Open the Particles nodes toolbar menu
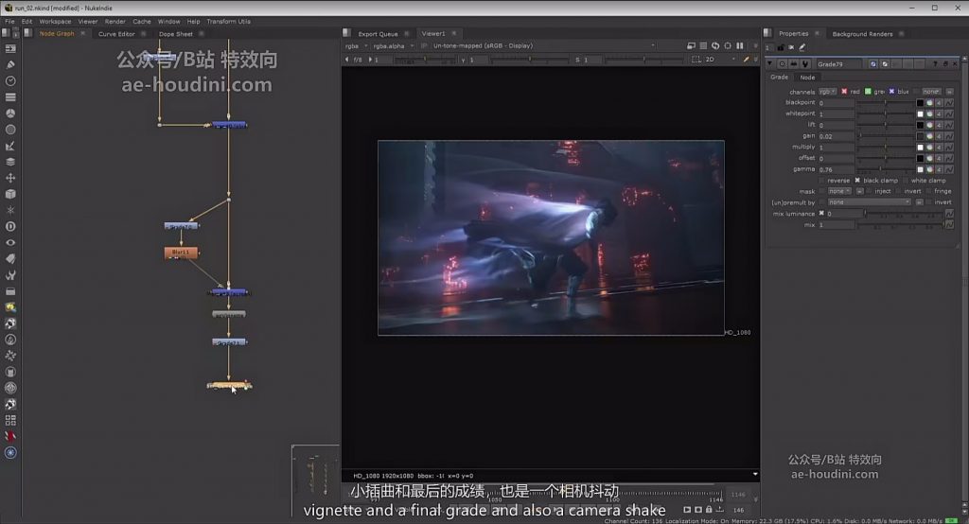 [10, 210]
